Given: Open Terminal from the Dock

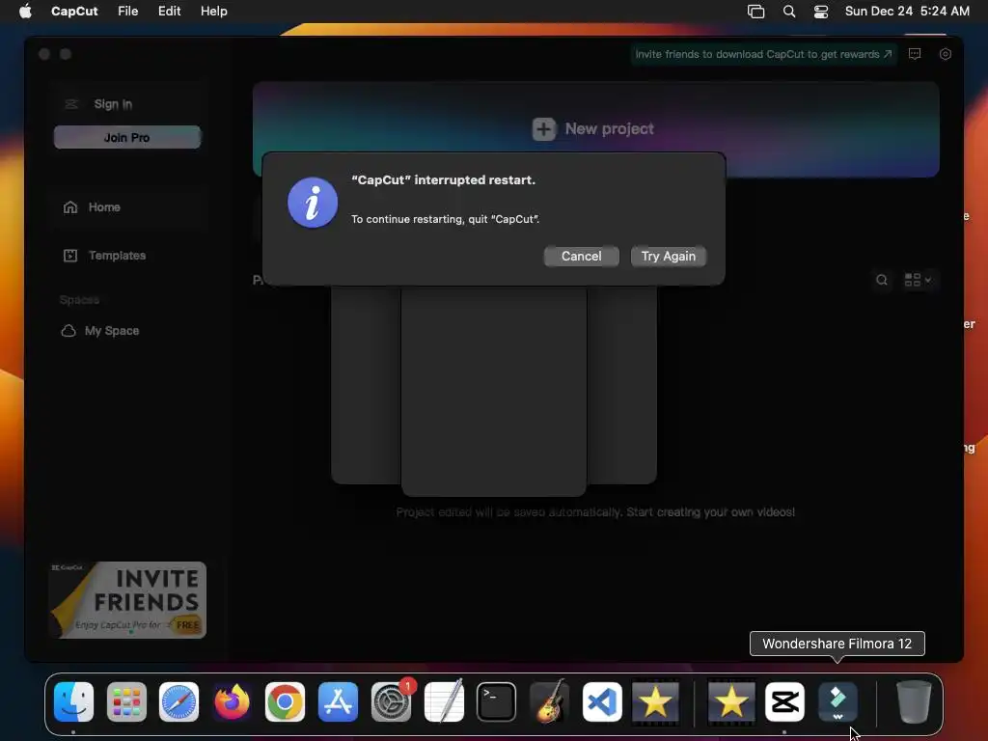Looking at the screenshot, I should click(x=497, y=702).
